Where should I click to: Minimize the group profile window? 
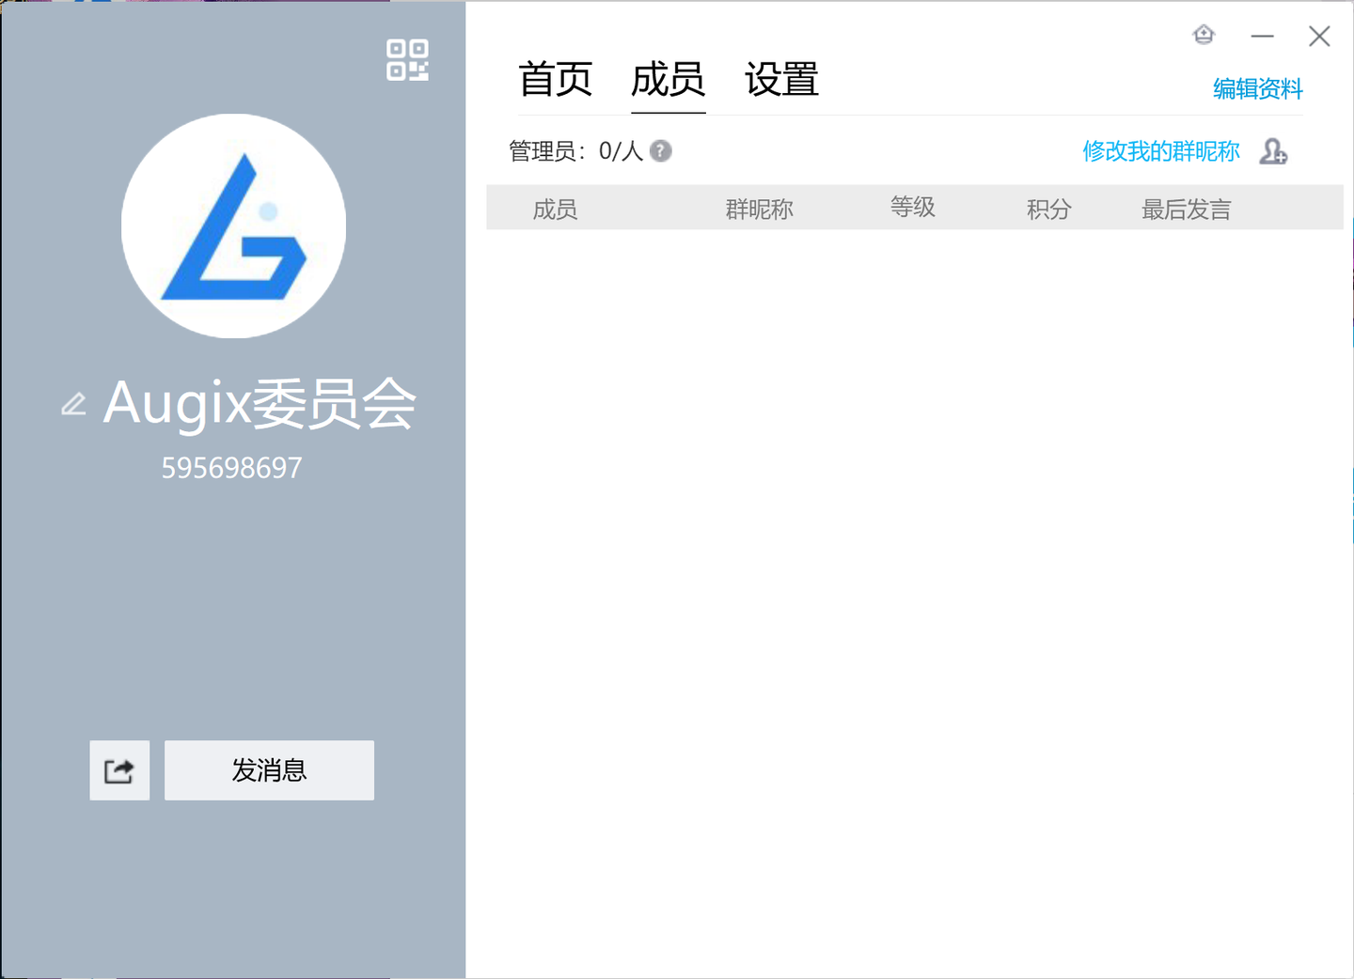[1262, 37]
